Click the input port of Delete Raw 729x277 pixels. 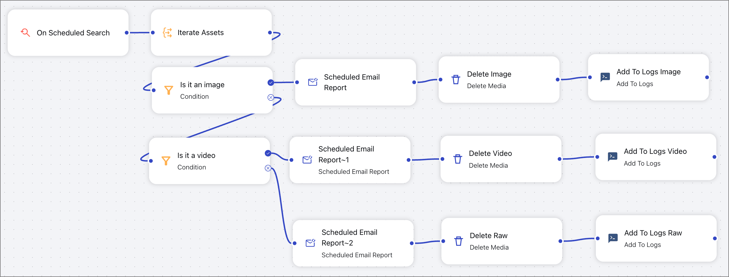point(443,241)
